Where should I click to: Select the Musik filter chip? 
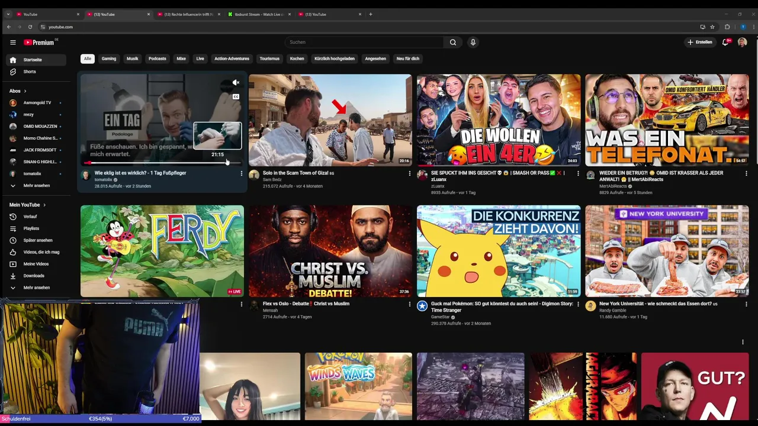133,59
